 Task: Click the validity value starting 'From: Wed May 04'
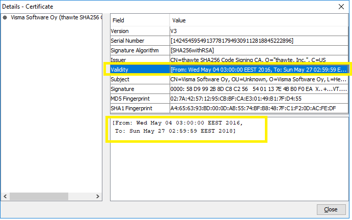coord(259,70)
